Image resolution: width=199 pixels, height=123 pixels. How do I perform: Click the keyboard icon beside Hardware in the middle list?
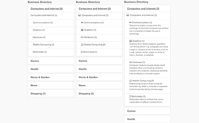pyautogui.click(x=82, y=37)
